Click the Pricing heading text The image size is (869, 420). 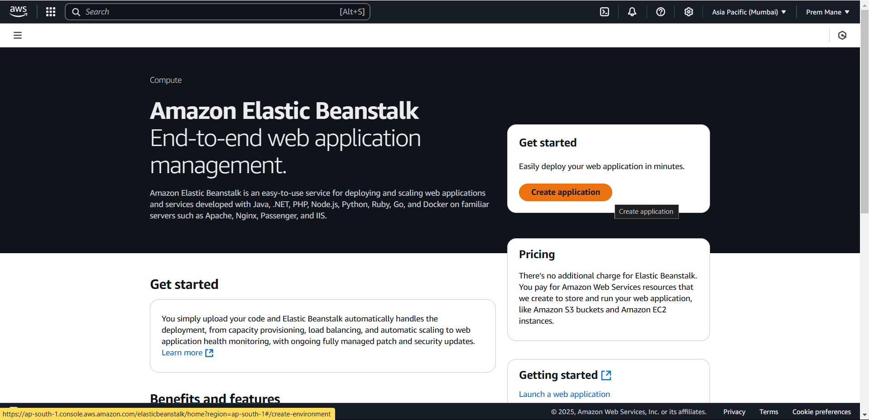[537, 255]
